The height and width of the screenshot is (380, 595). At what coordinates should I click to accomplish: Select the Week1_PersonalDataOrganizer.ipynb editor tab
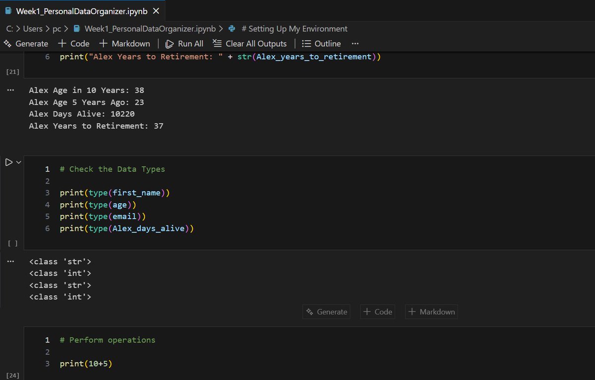[82, 10]
